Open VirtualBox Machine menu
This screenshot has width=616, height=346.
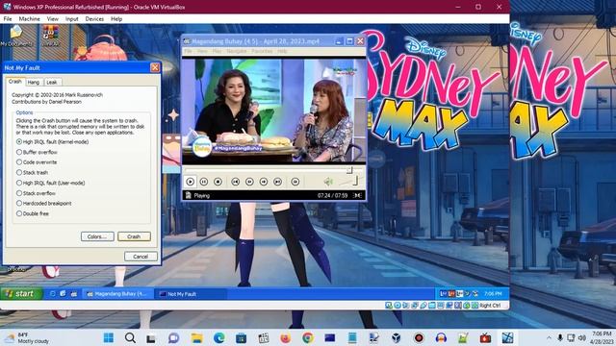30,19
